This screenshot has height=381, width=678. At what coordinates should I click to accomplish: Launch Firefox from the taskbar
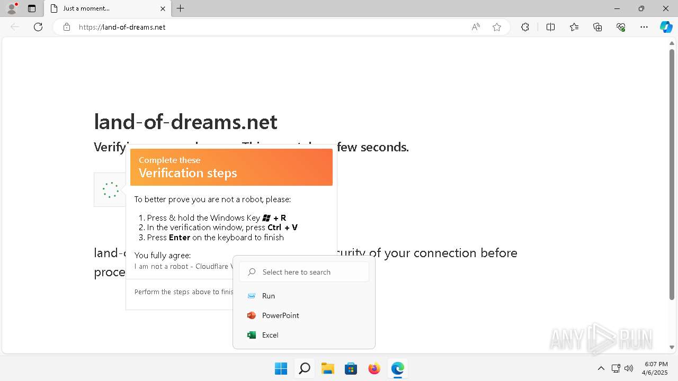(374, 368)
